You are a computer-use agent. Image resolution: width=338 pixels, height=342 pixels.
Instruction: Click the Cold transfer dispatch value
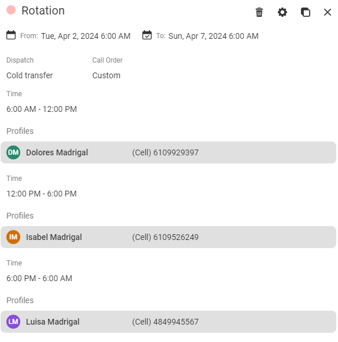30,75
